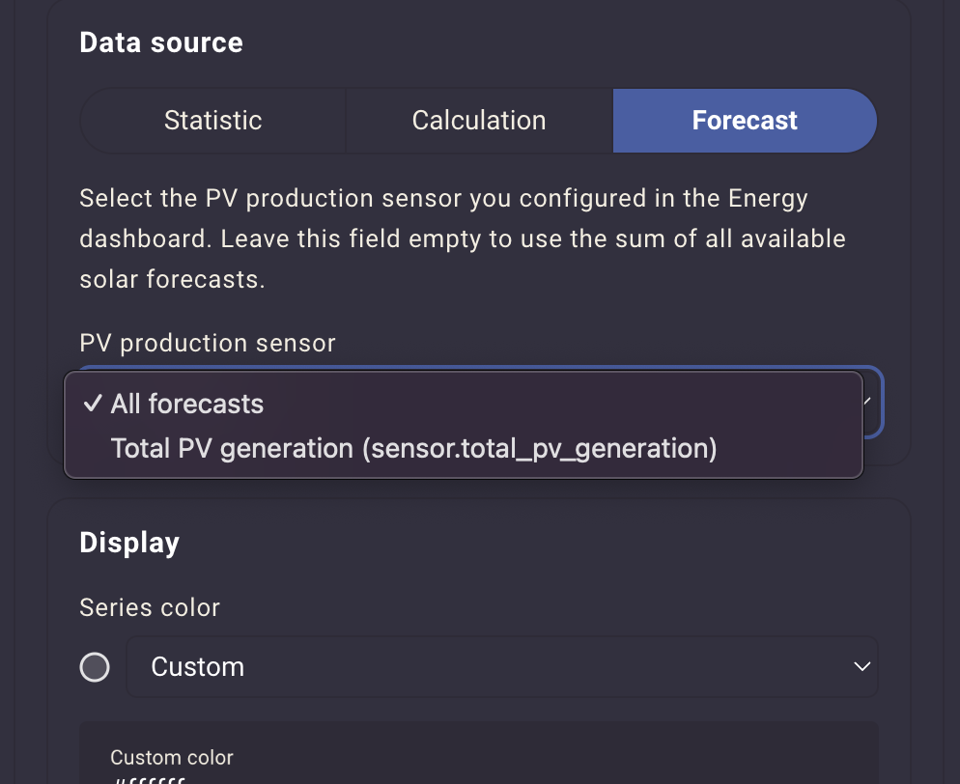This screenshot has width=960, height=784.
Task: Click the Custom color label
Action: [172, 757]
